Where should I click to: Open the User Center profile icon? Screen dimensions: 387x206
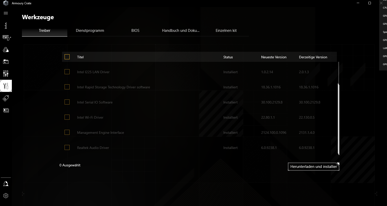[6, 184]
